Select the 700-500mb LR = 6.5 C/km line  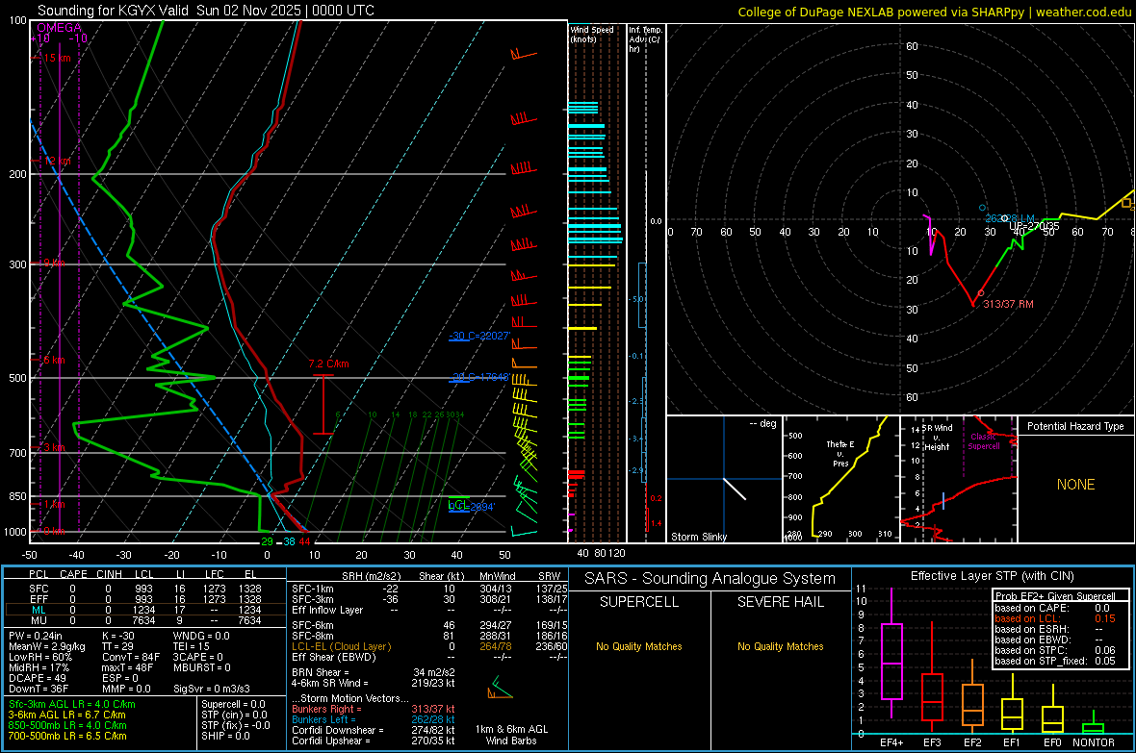coord(67,736)
